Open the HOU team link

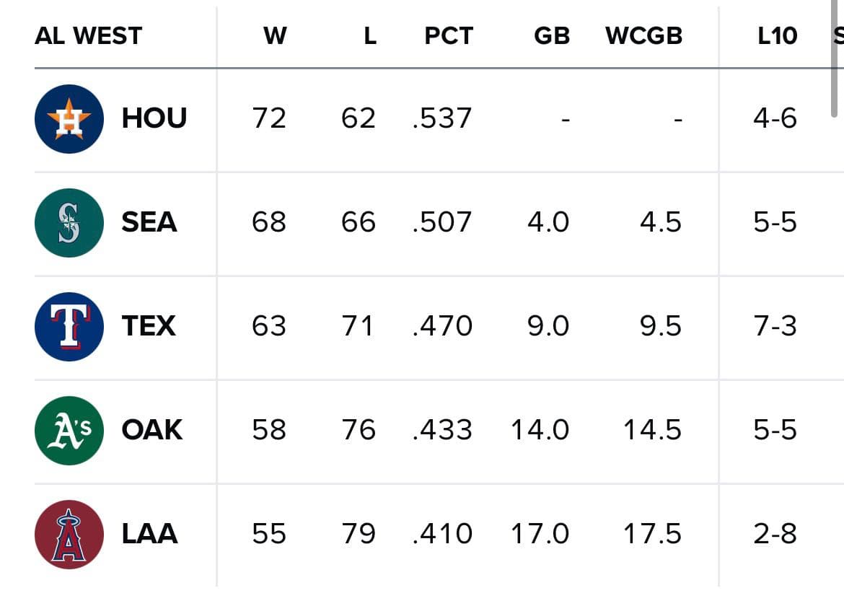(154, 119)
